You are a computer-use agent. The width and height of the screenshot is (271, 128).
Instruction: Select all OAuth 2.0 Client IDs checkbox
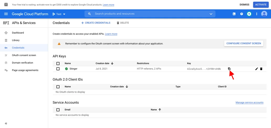coord(58,87)
